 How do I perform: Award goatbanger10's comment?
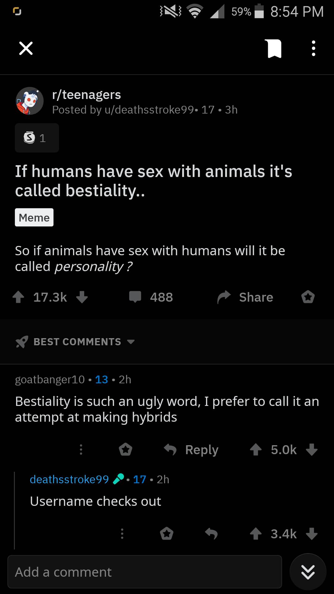(126, 450)
